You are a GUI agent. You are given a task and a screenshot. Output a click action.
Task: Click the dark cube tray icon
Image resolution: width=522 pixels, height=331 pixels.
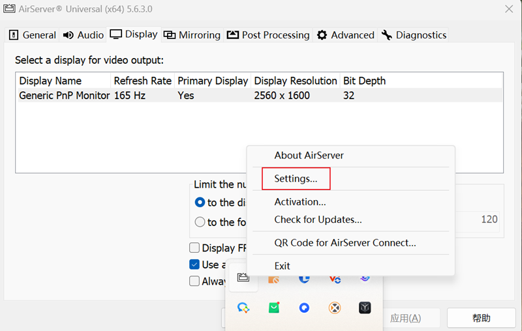pyautogui.click(x=365, y=308)
